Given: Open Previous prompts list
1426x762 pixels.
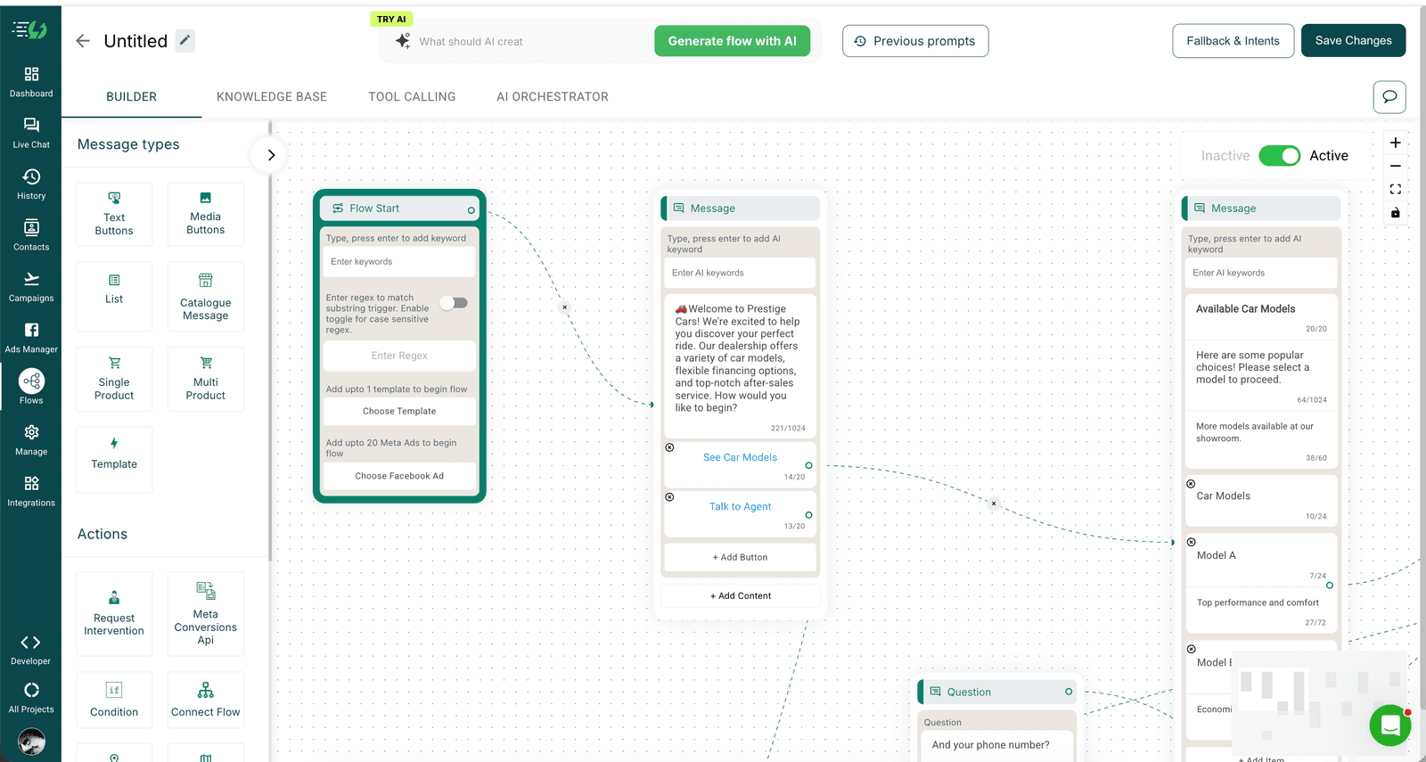Looking at the screenshot, I should coord(915,41).
